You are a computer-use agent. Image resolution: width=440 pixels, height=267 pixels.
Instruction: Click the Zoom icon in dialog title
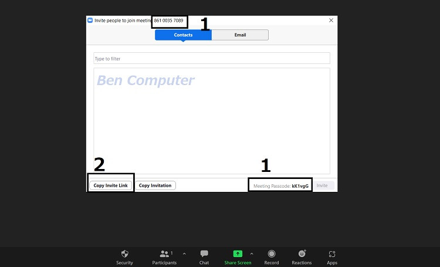[90, 21]
